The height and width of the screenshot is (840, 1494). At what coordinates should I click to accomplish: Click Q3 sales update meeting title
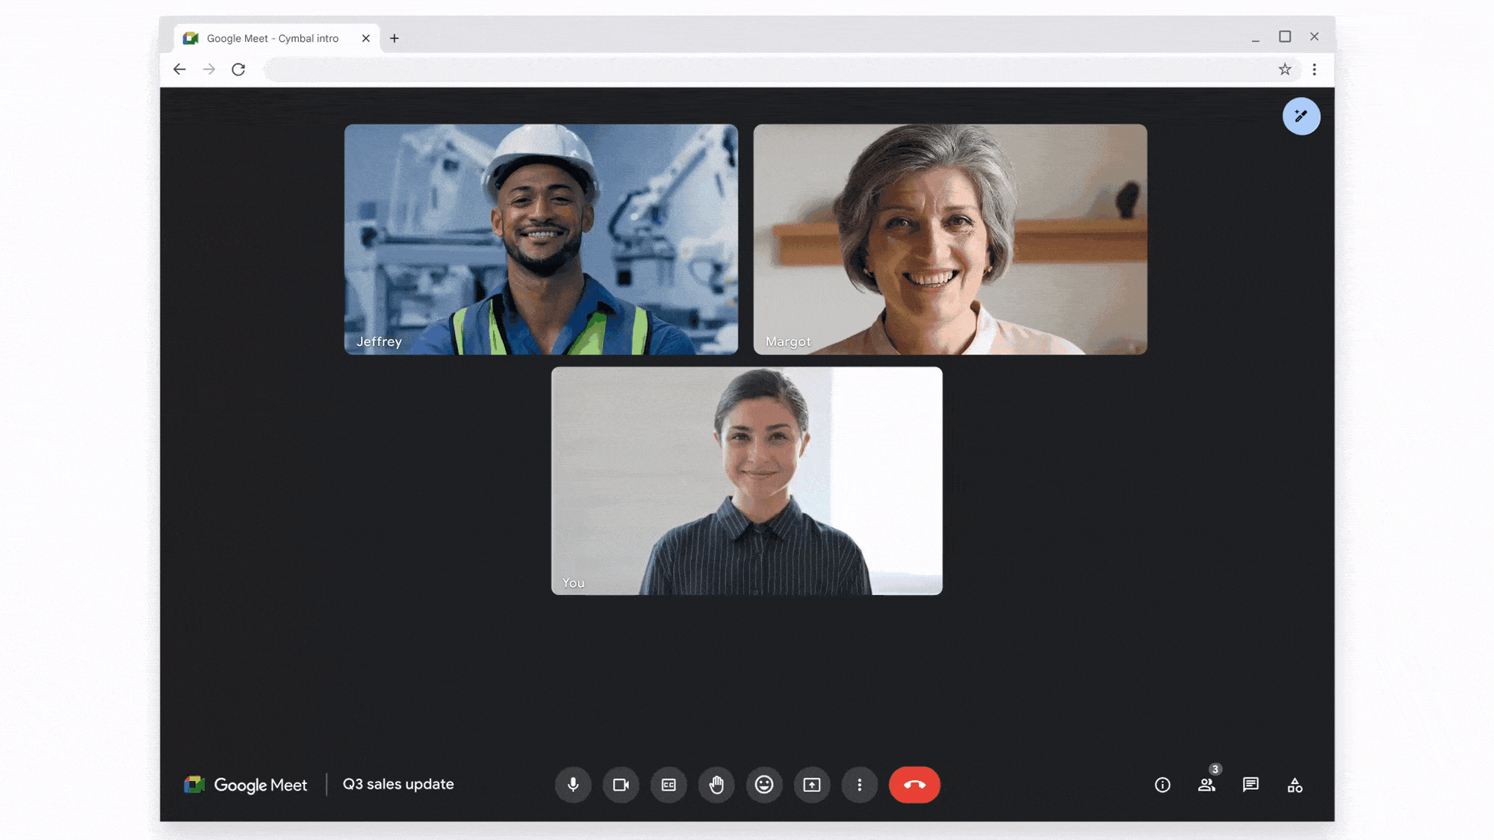(398, 783)
